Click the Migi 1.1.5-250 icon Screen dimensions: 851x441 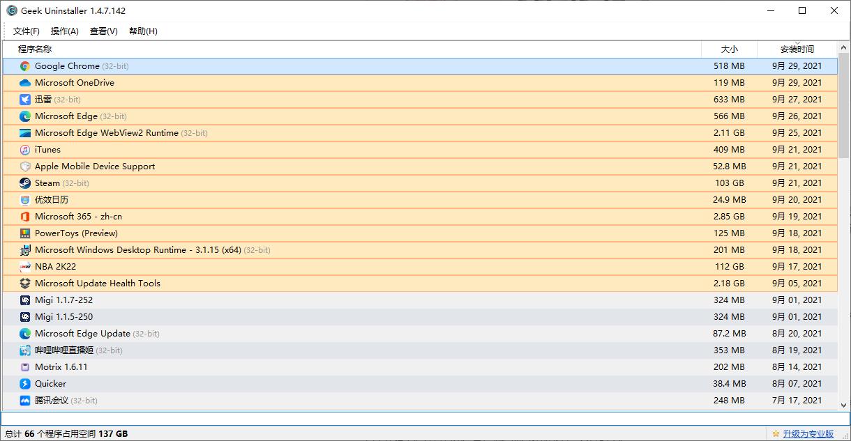[x=25, y=317]
